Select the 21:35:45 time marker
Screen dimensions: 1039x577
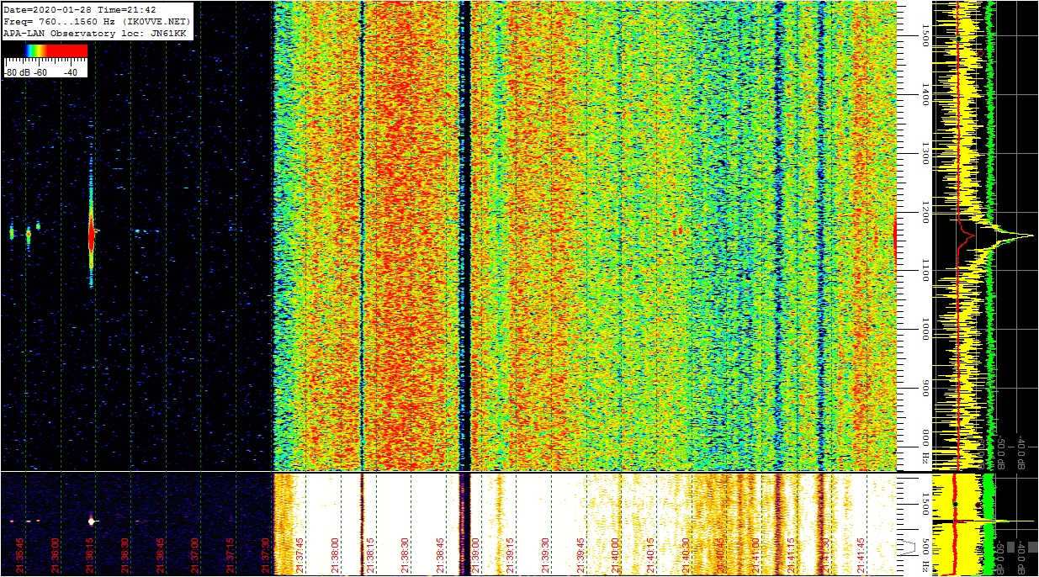(x=20, y=555)
